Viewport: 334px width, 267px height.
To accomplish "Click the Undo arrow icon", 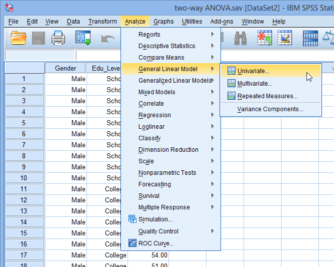I will 107,38.
